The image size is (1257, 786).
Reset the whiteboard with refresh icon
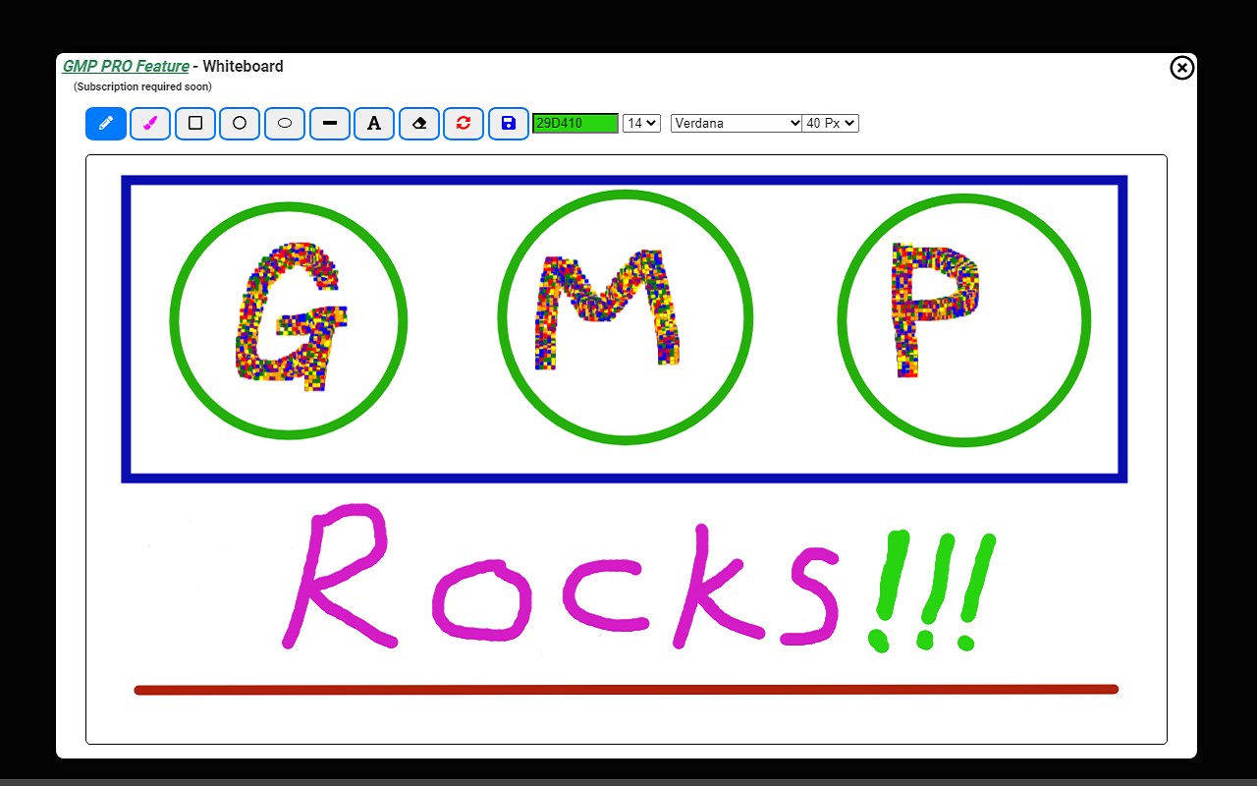464,124
